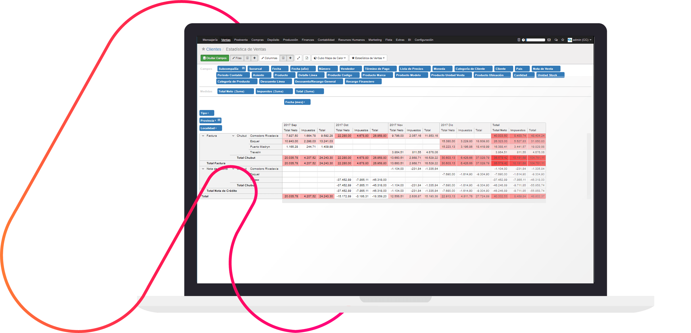Click cell 10.943,00 in the Esquel row
Screen dimensions: 691x333
click(x=291, y=141)
